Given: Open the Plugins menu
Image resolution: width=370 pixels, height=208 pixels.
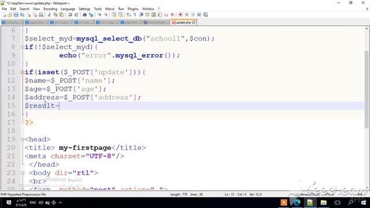Looking at the screenshot, I should click(x=133, y=9).
